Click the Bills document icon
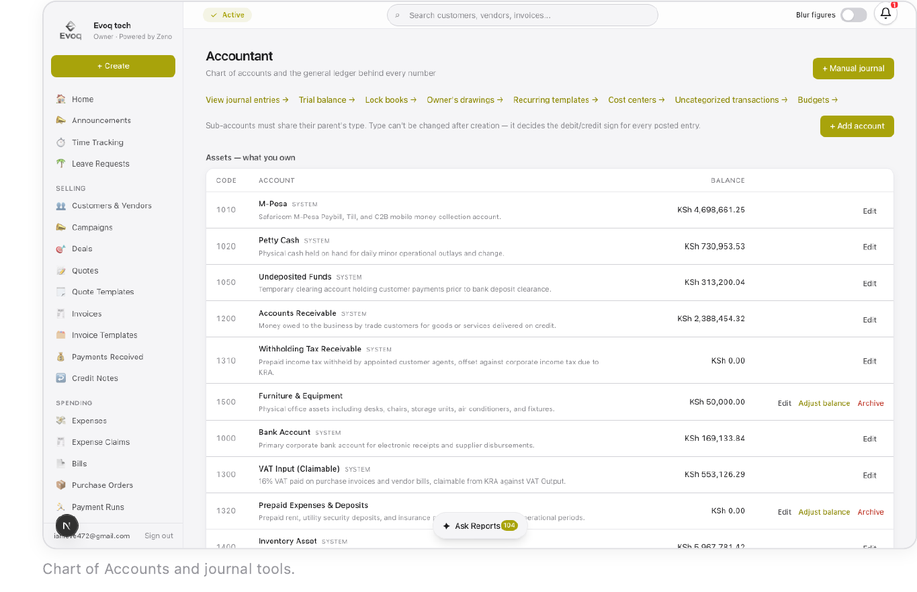 [x=61, y=464]
